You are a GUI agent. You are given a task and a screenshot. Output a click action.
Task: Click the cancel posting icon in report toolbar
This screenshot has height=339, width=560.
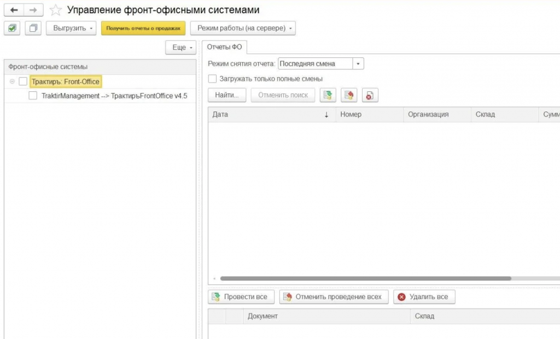(x=349, y=95)
